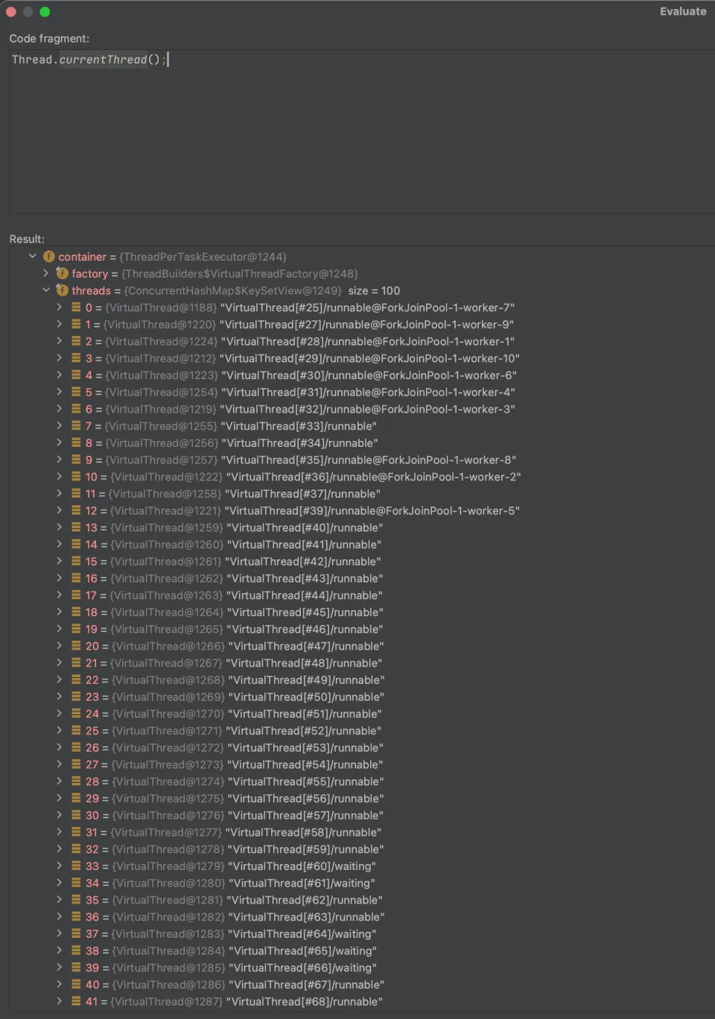This screenshot has height=1019, width=715.
Task: Click the threads size = 100 text
Action: point(374,291)
